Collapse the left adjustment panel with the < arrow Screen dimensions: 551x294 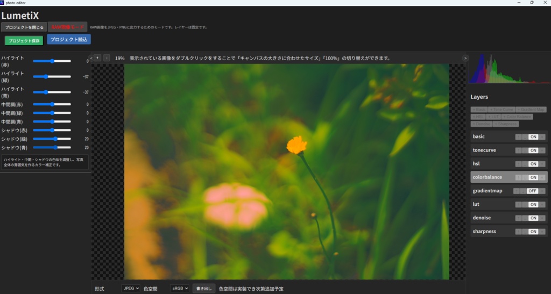91,58
